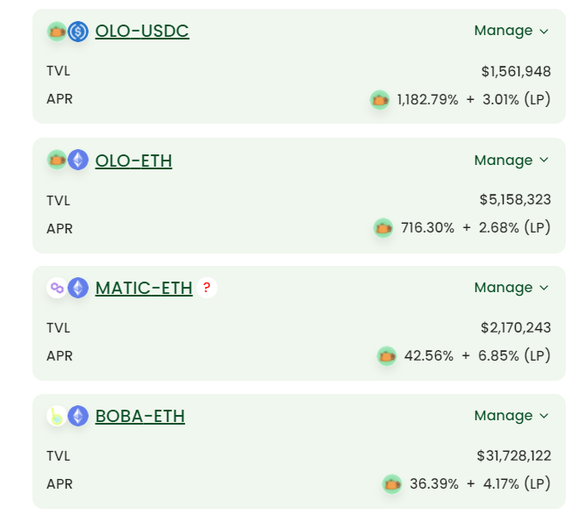579x515 pixels.
Task: Expand Manage dropdown for OLO-USDC pool
Action: point(511,31)
